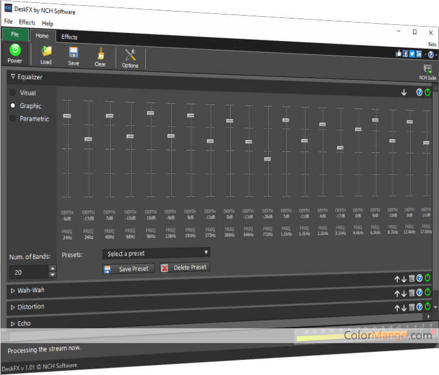This screenshot has height=375, width=439.
Task: Switch to the Home ribbon tab
Action: 42,35
